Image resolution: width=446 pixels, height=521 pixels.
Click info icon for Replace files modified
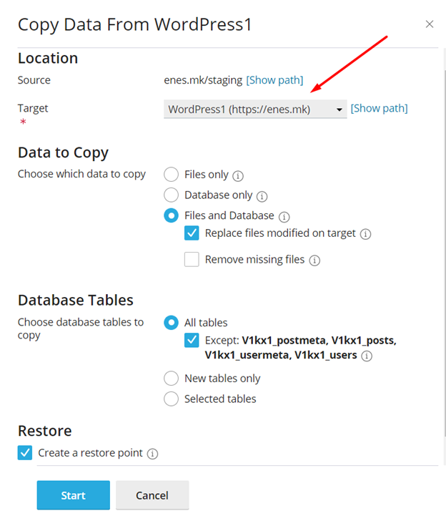365,234
